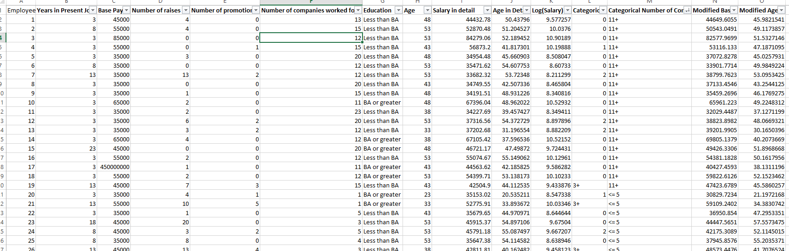This screenshot has width=789, height=251.
Task: Open the Years in Present Job filter dropdown
Action: (93, 10)
